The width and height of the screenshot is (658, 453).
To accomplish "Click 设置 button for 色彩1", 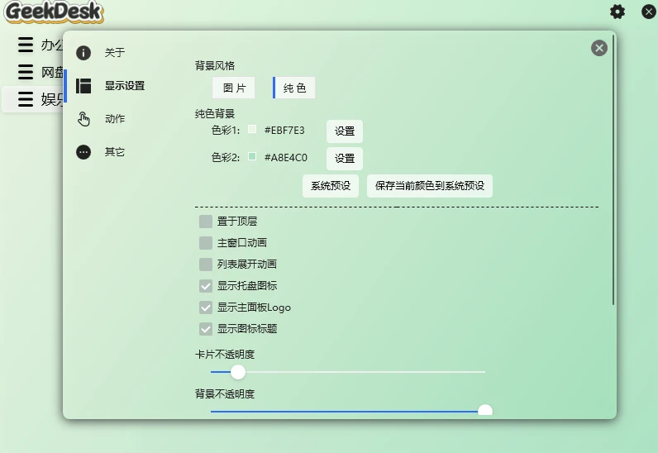I will click(x=345, y=131).
